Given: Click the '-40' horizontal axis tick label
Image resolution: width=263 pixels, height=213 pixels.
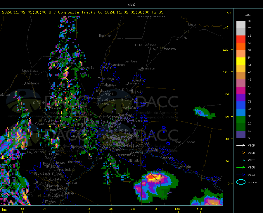Looking at the screenshot, I should (21, 209).
